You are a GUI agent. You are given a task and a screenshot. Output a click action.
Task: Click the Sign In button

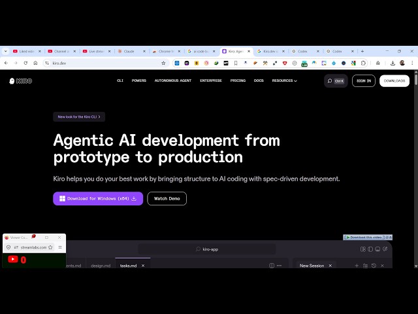coord(364,80)
